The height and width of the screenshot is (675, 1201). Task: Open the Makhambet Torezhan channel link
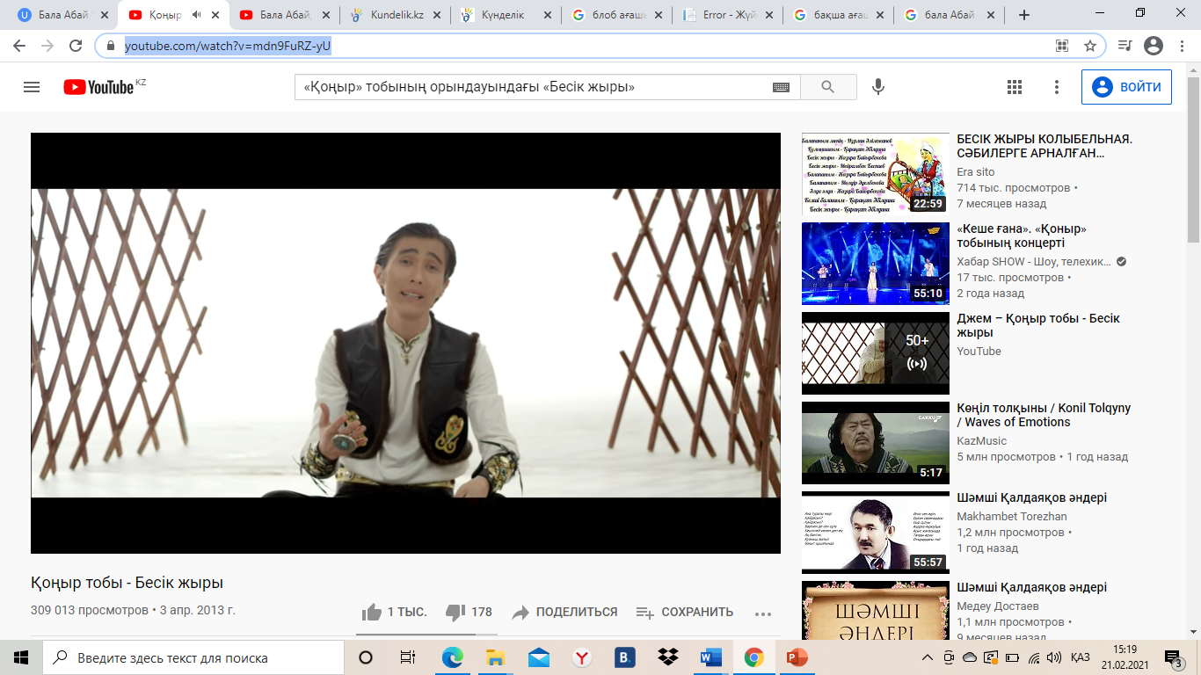click(x=1011, y=517)
